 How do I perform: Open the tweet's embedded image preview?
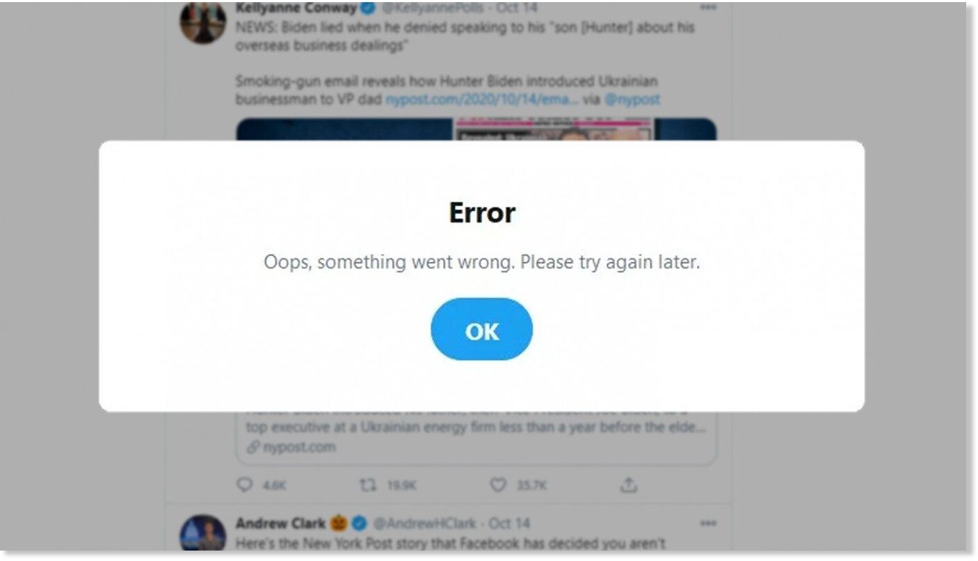(x=476, y=129)
